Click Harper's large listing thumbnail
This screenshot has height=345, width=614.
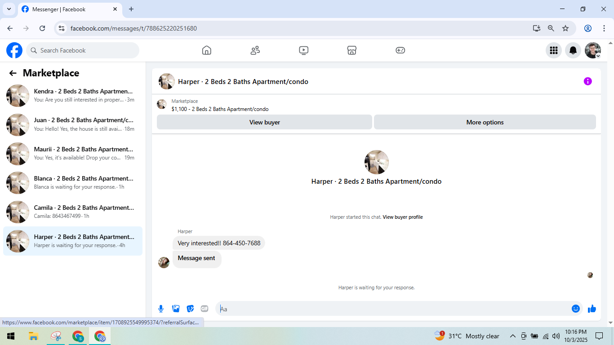tap(377, 162)
